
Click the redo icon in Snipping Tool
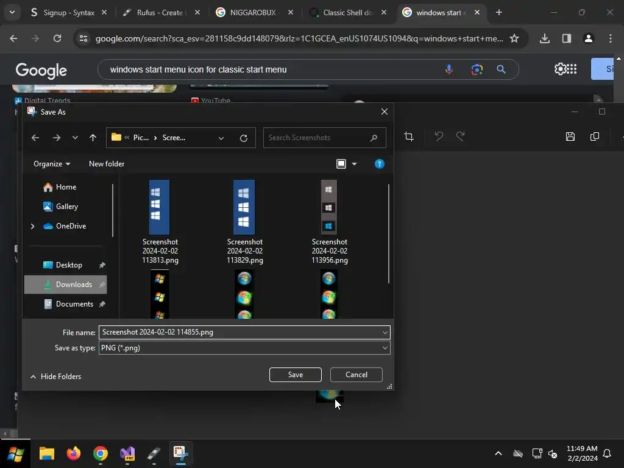click(461, 136)
